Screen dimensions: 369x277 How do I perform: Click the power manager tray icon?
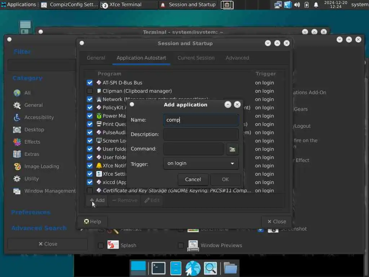coord(306,5)
